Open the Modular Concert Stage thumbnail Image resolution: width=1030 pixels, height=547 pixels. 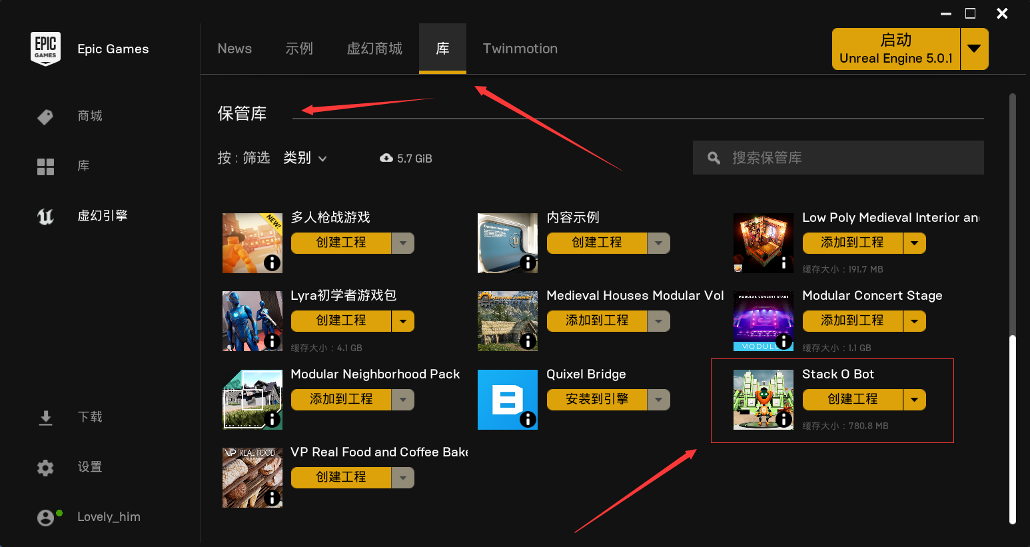764,321
